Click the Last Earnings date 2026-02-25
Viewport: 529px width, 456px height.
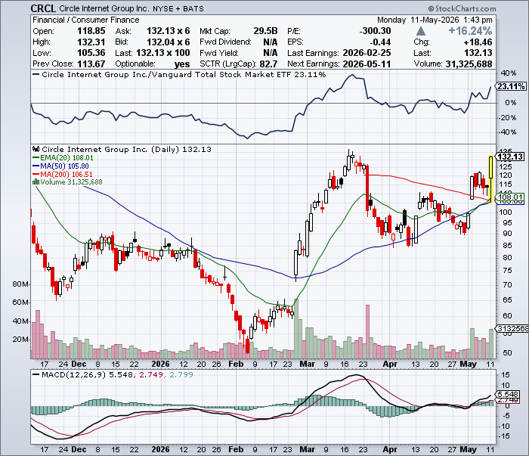[367, 53]
